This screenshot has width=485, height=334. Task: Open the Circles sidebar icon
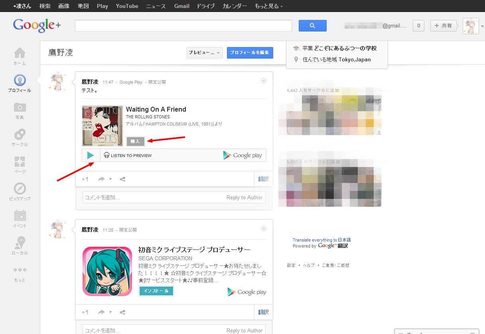click(x=20, y=135)
